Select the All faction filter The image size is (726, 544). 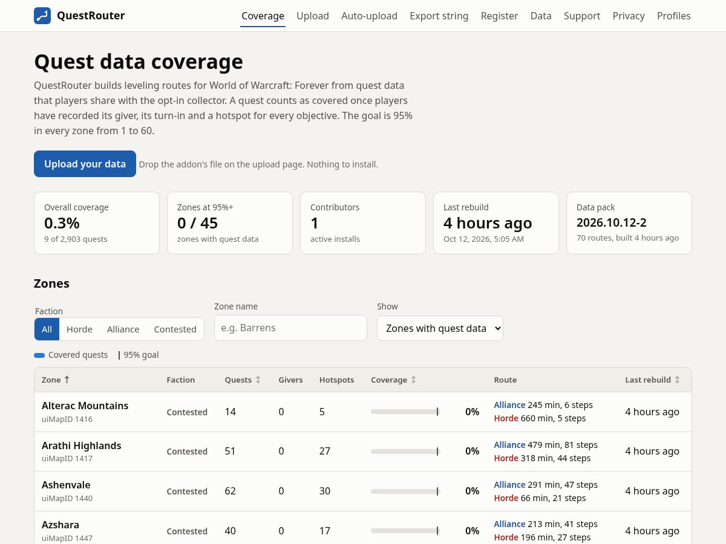47,329
